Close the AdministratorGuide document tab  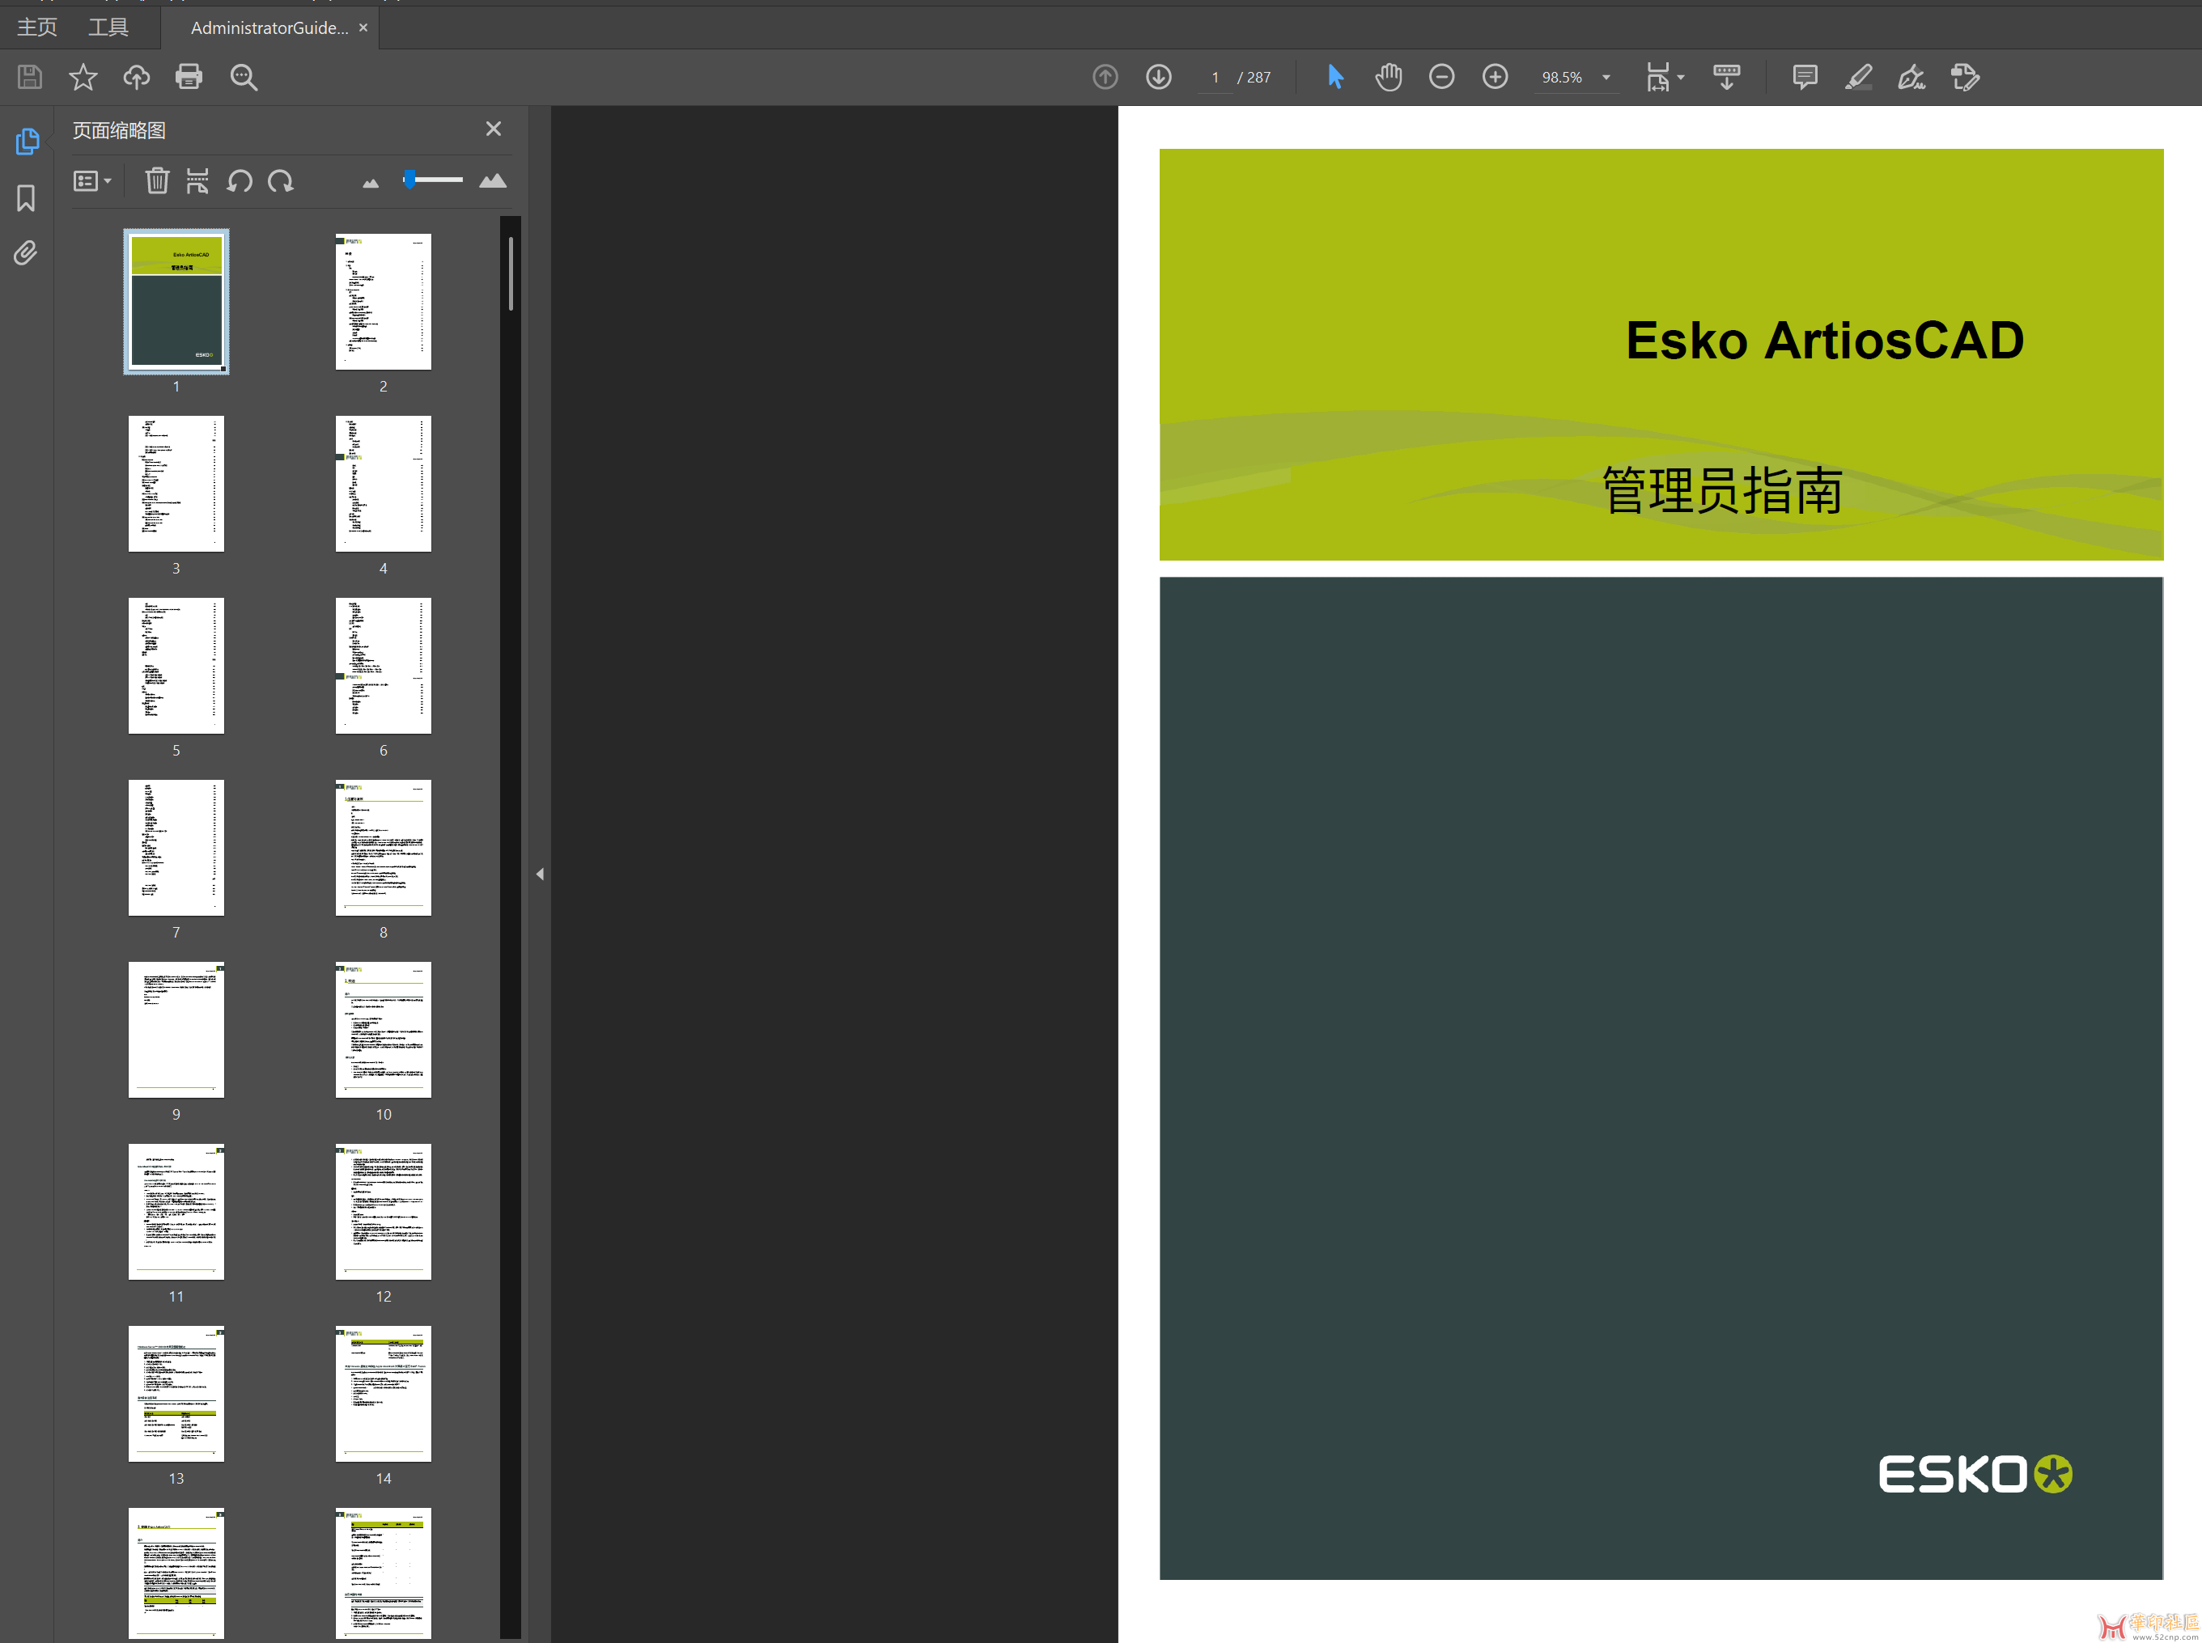(363, 27)
